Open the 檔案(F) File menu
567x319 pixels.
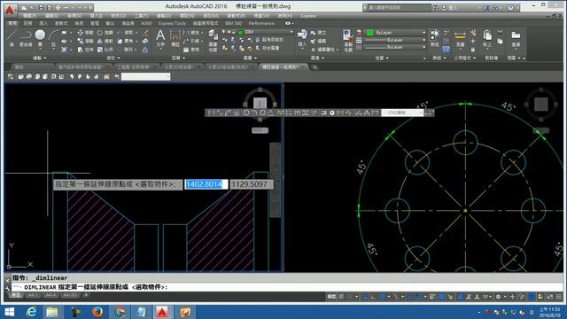pos(29,16)
